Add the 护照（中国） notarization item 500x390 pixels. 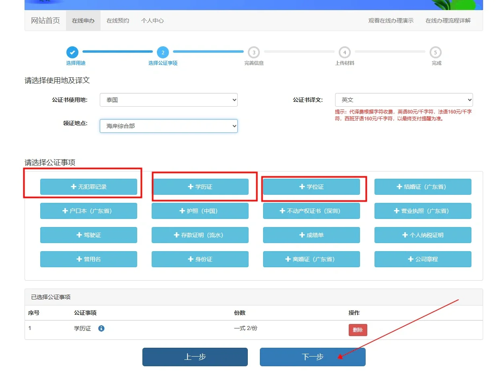tap(200, 211)
